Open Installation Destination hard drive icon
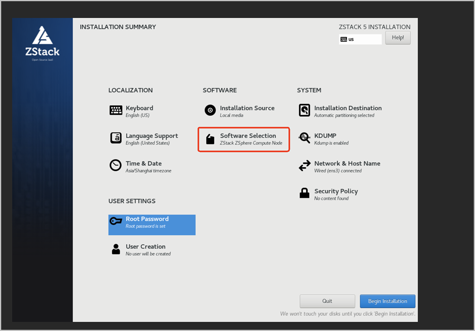Screen dimensions: 475x331 [x=304, y=110]
